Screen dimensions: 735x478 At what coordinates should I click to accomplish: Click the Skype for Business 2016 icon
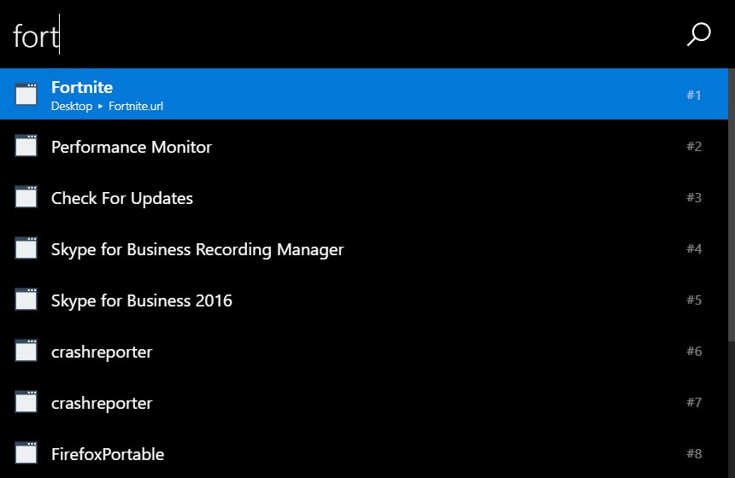pos(26,299)
